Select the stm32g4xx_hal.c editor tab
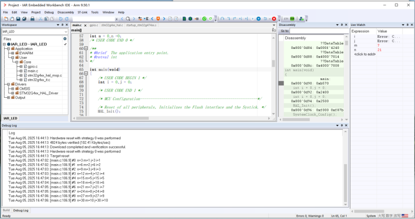 tap(112, 25)
